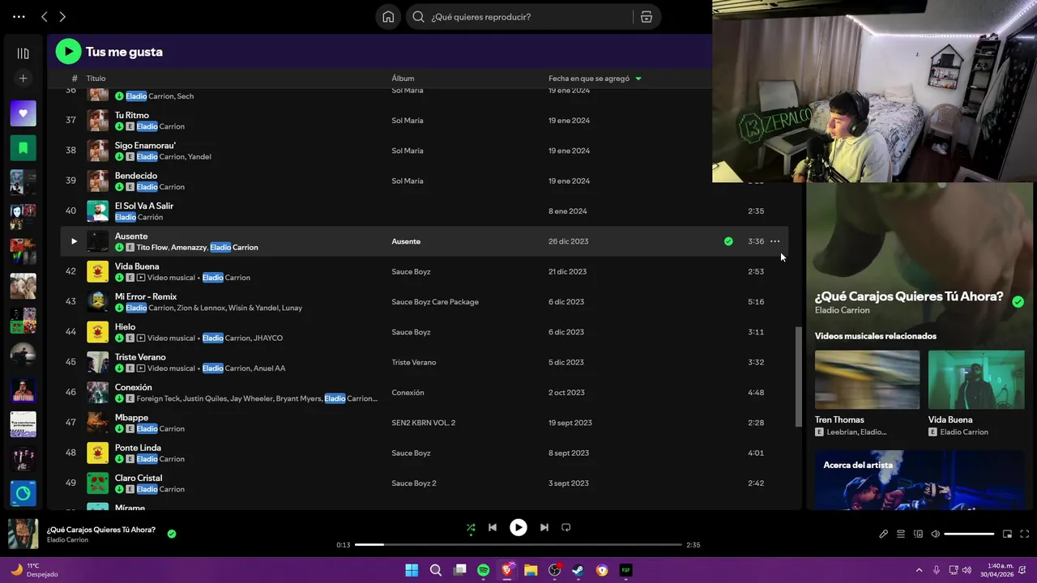Image resolution: width=1037 pixels, height=583 pixels.
Task: Open the green bookmark Your Episodes item
Action: pyautogui.click(x=23, y=148)
